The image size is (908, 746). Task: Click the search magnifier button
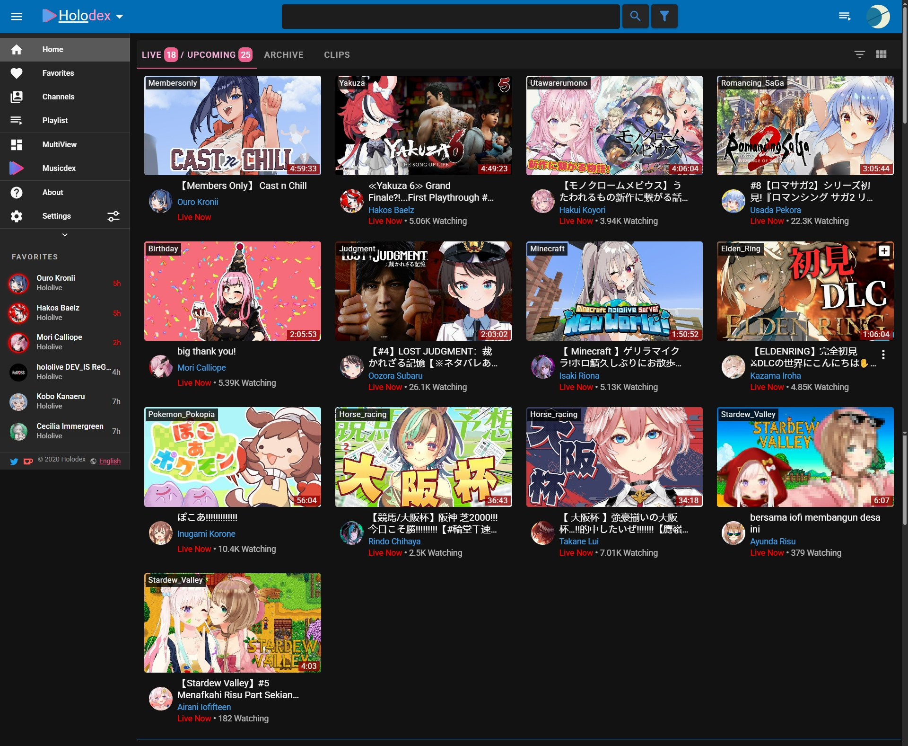(x=635, y=16)
